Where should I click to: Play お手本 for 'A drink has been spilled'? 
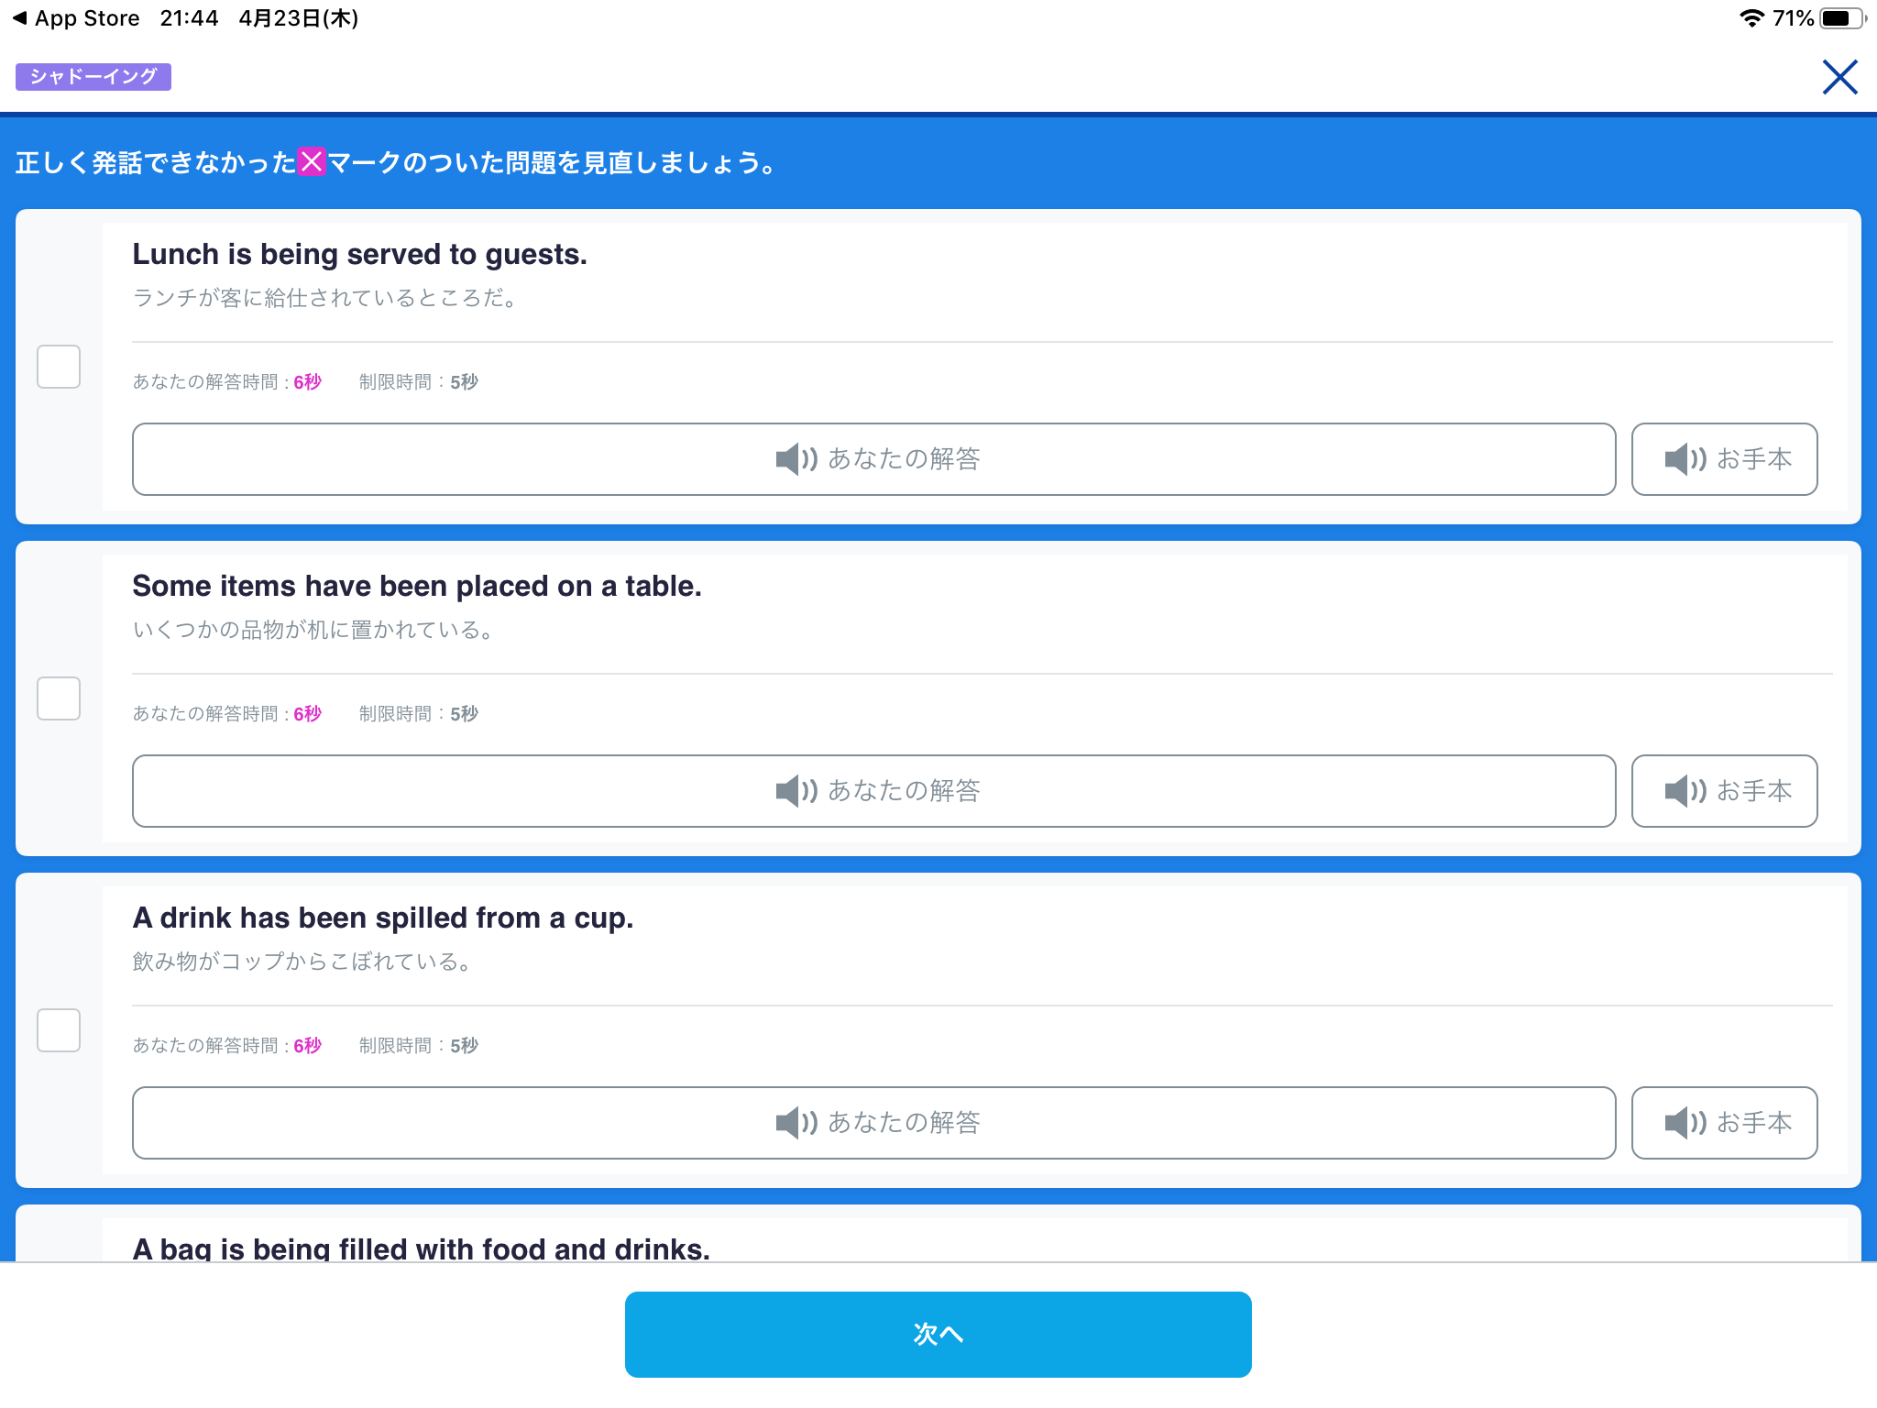pyautogui.click(x=1724, y=1123)
